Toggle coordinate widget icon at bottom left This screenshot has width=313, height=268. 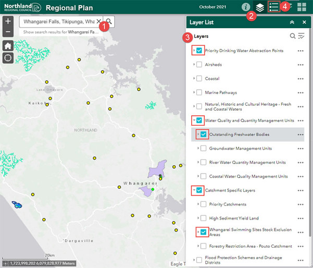pyautogui.click(x=5, y=263)
